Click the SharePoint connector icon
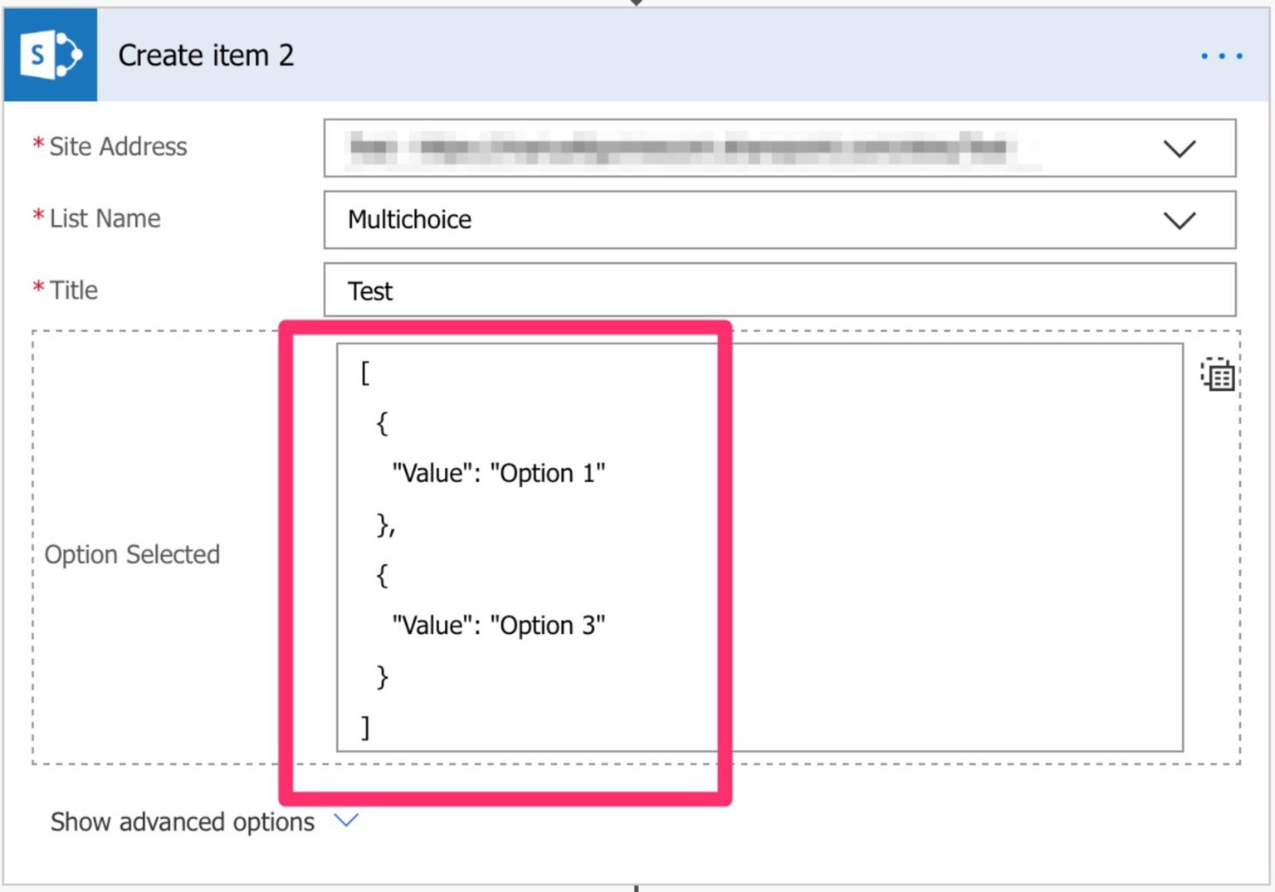Screen dimensions: 1275x892 point(50,55)
